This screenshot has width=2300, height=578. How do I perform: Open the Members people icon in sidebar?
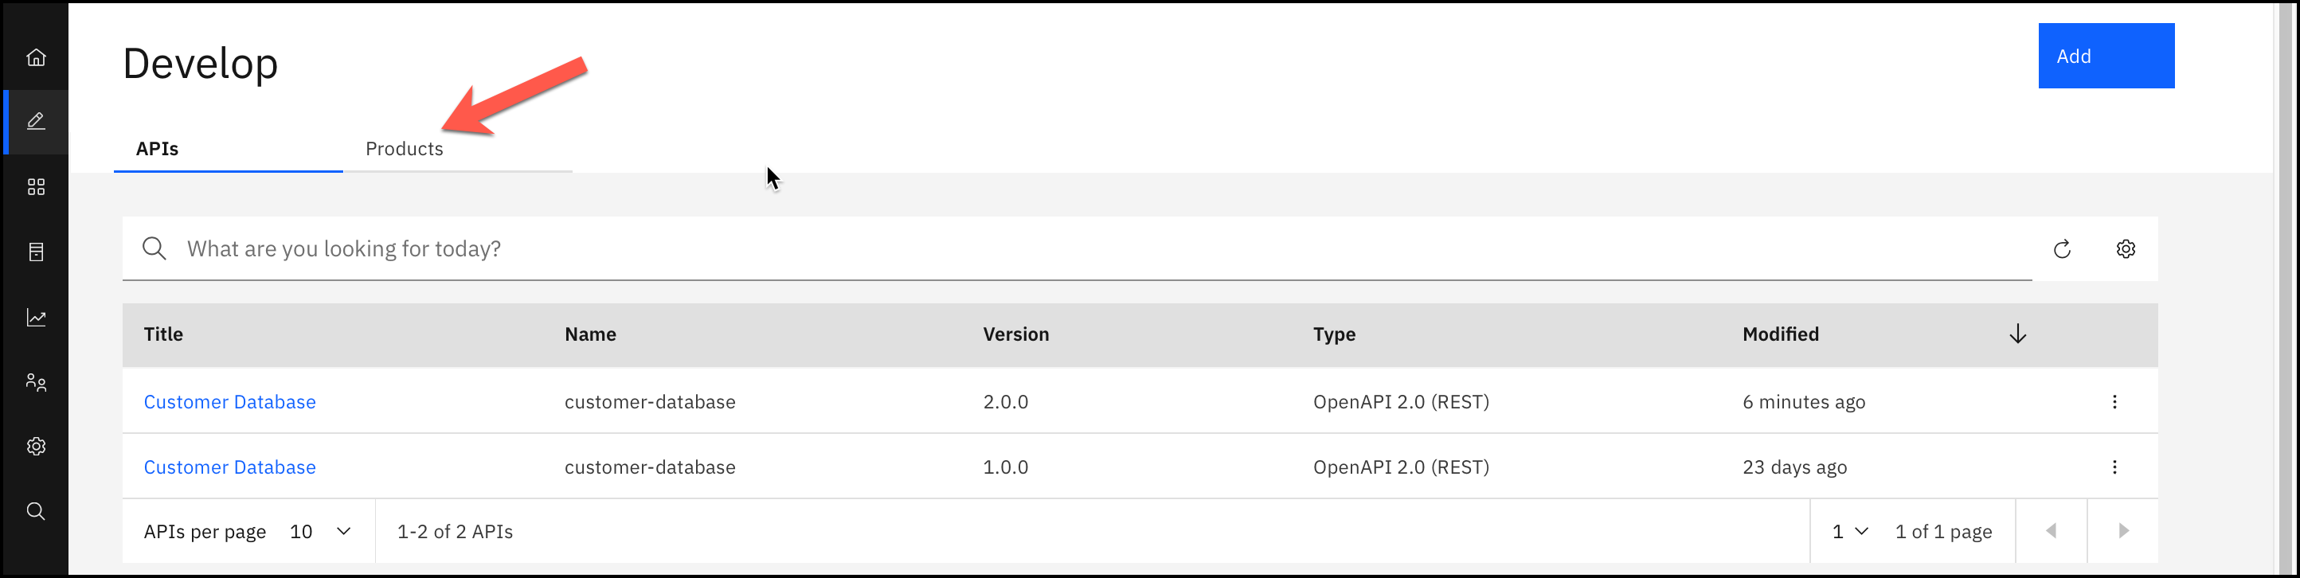[36, 383]
